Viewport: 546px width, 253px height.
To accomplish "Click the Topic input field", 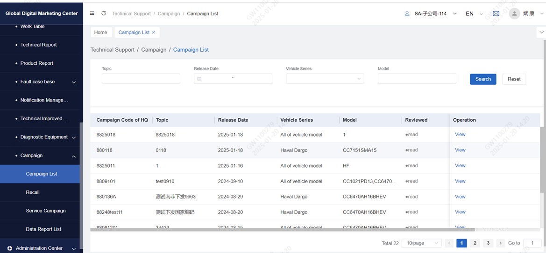I will (x=141, y=79).
